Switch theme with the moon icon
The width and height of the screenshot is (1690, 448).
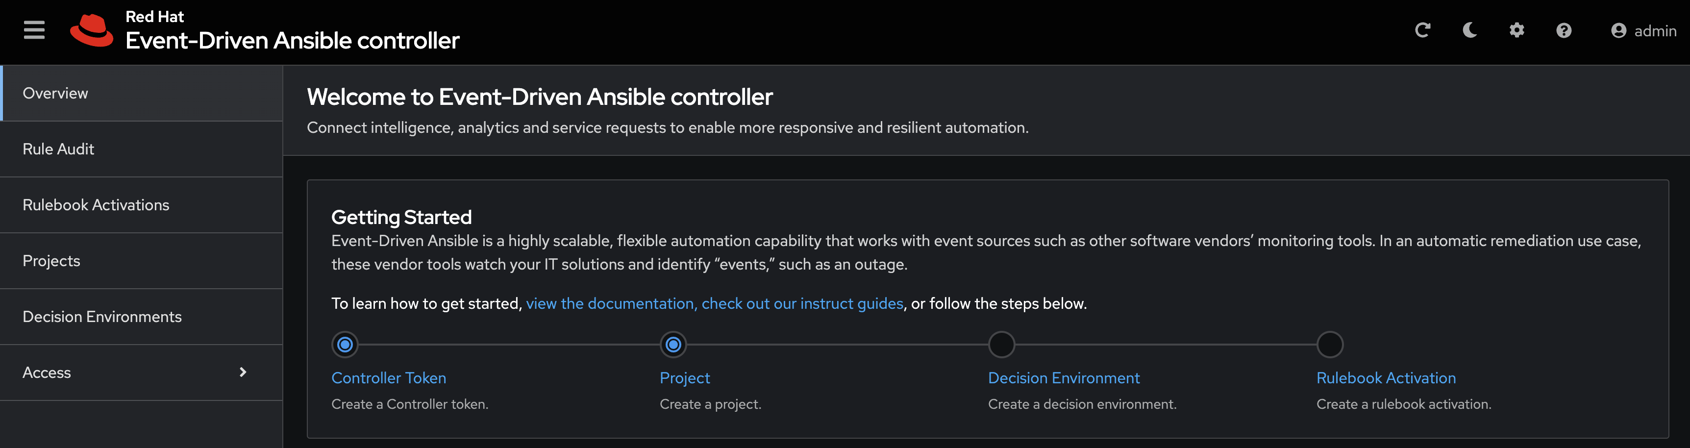point(1469,30)
